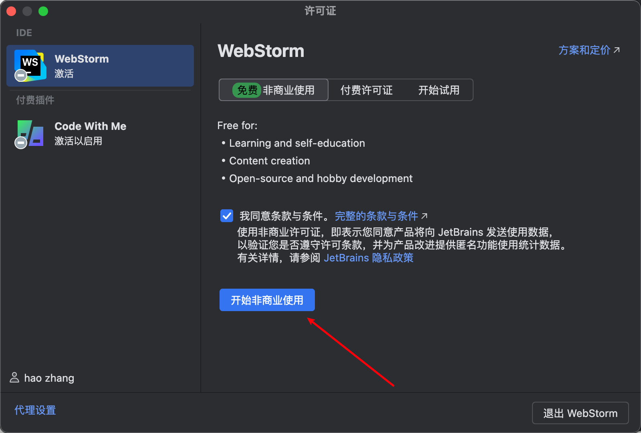Open the 开始试用 tab

point(439,90)
